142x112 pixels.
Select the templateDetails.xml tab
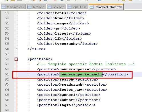point(106,7)
